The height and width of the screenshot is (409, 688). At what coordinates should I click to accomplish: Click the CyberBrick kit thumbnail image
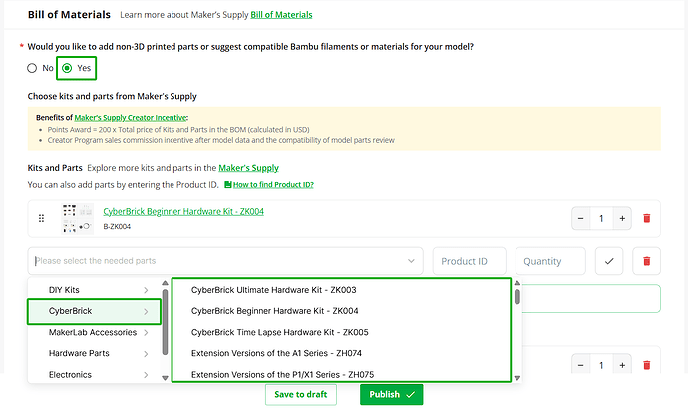click(77, 218)
